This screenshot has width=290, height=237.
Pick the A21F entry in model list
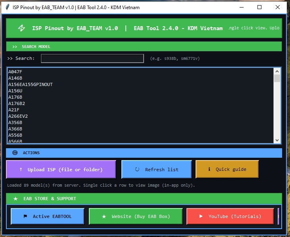pyautogui.click(x=14, y=110)
